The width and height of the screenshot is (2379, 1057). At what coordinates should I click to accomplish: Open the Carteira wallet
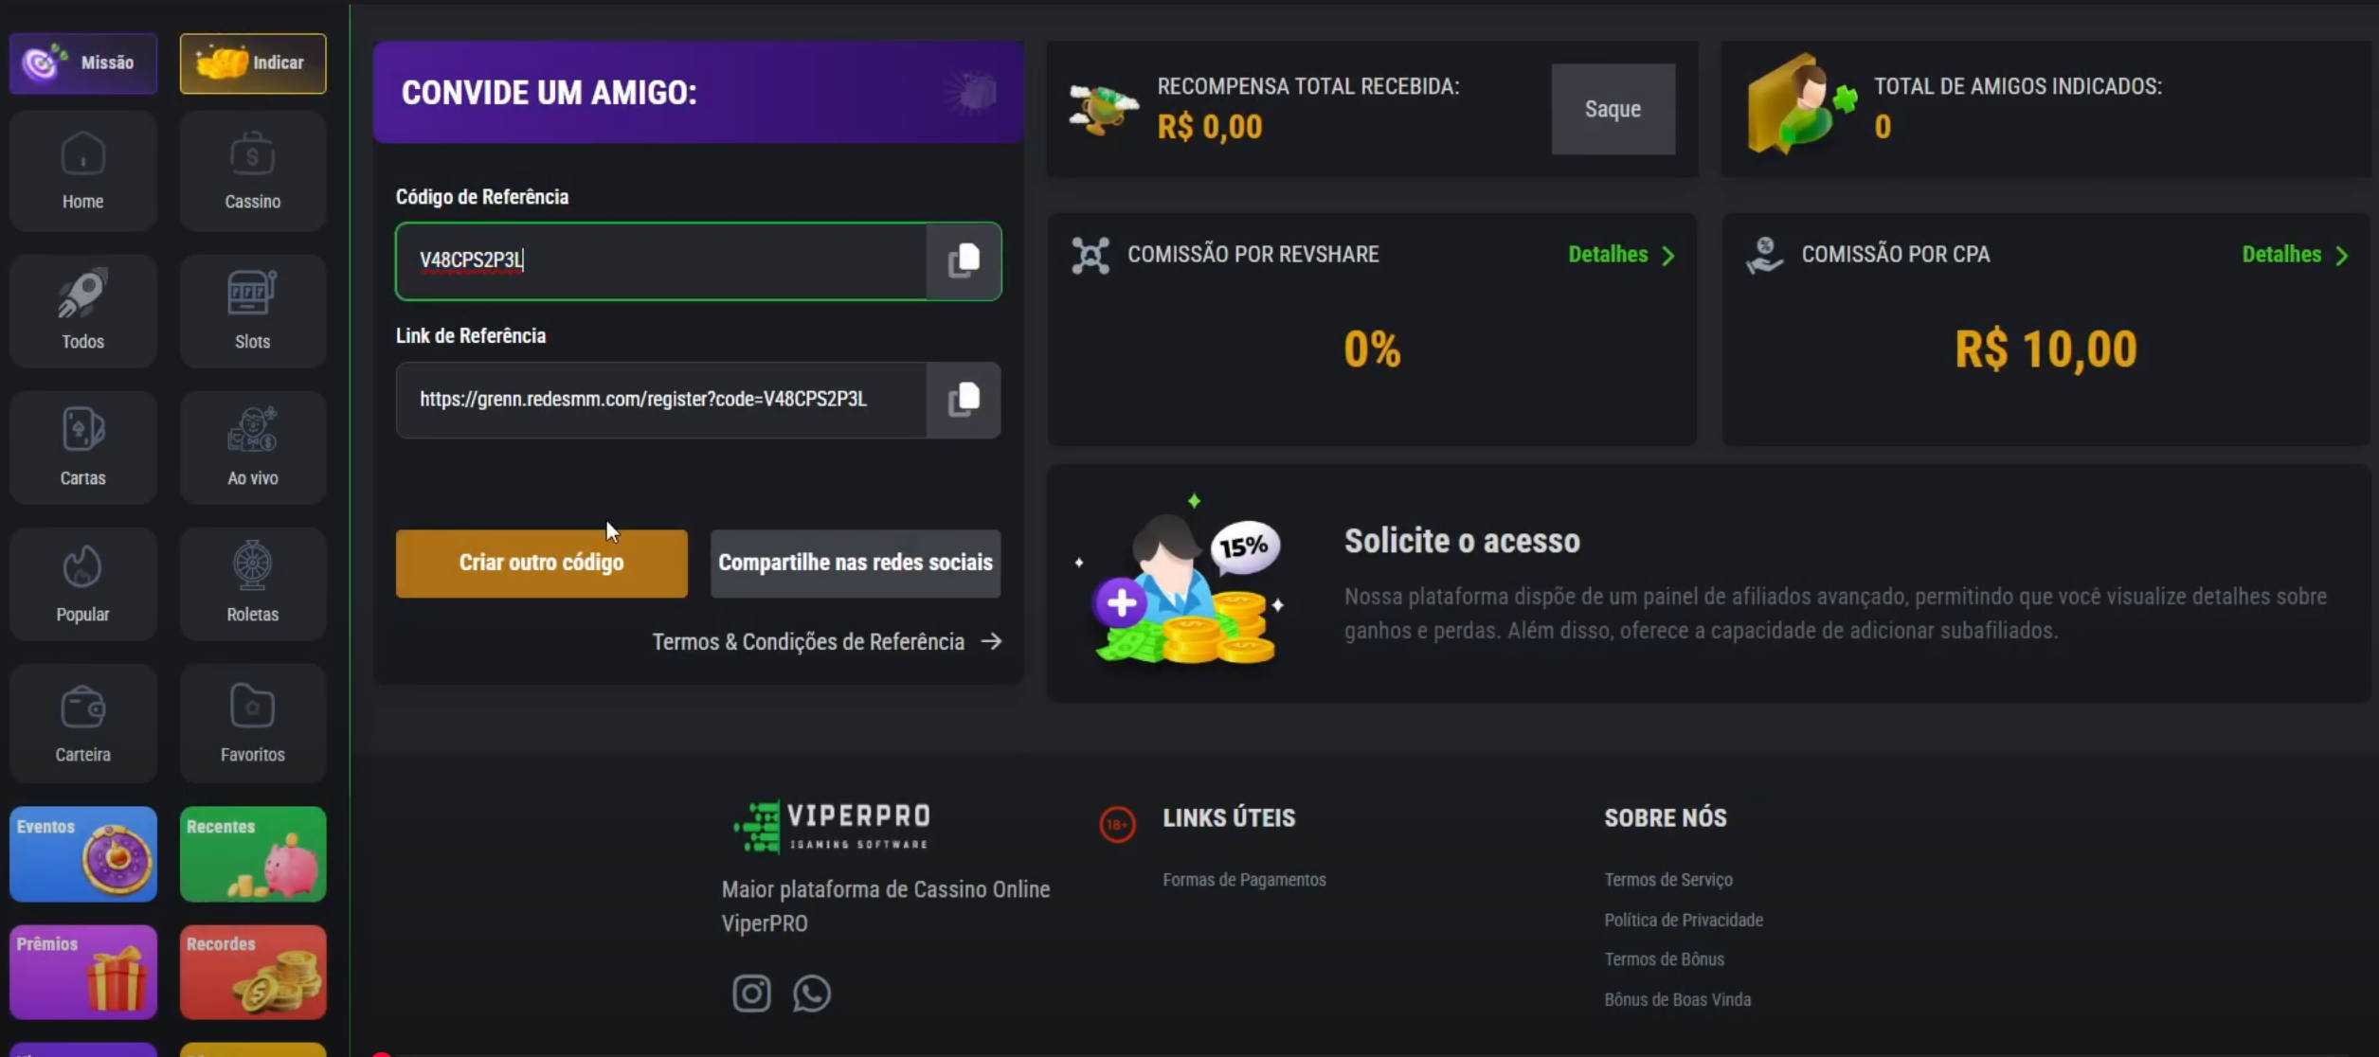(83, 723)
